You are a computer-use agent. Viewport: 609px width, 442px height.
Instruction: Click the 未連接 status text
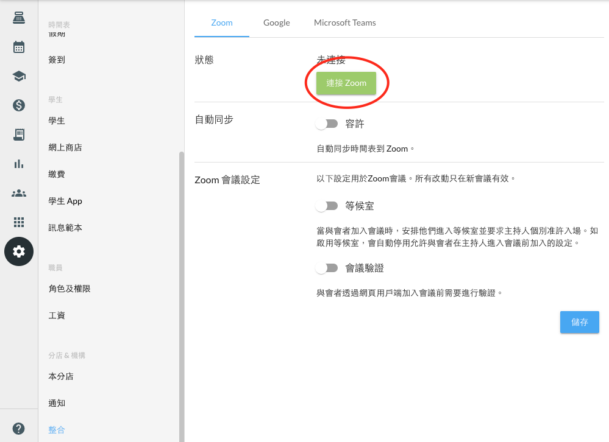click(x=331, y=60)
